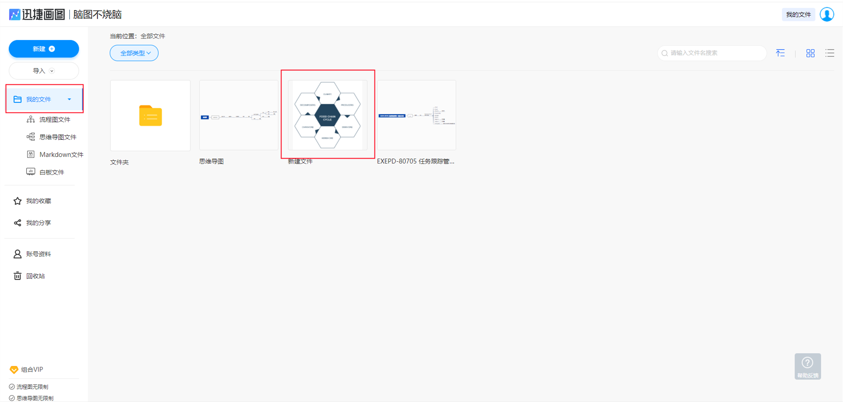Click the 我的文件 button in header
This screenshot has width=843, height=402.
click(x=798, y=14)
